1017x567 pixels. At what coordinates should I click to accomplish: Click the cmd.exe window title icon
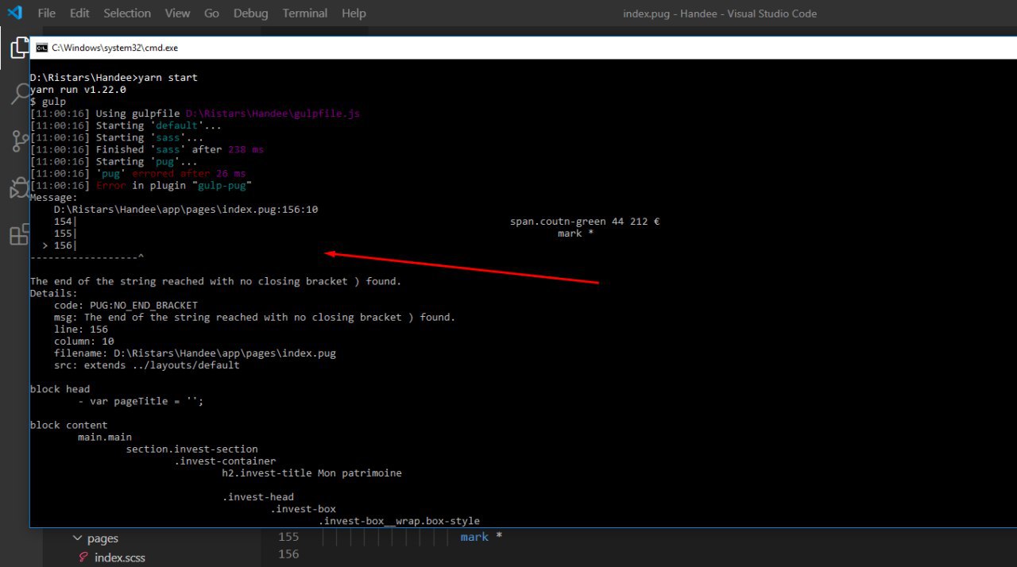click(41, 48)
